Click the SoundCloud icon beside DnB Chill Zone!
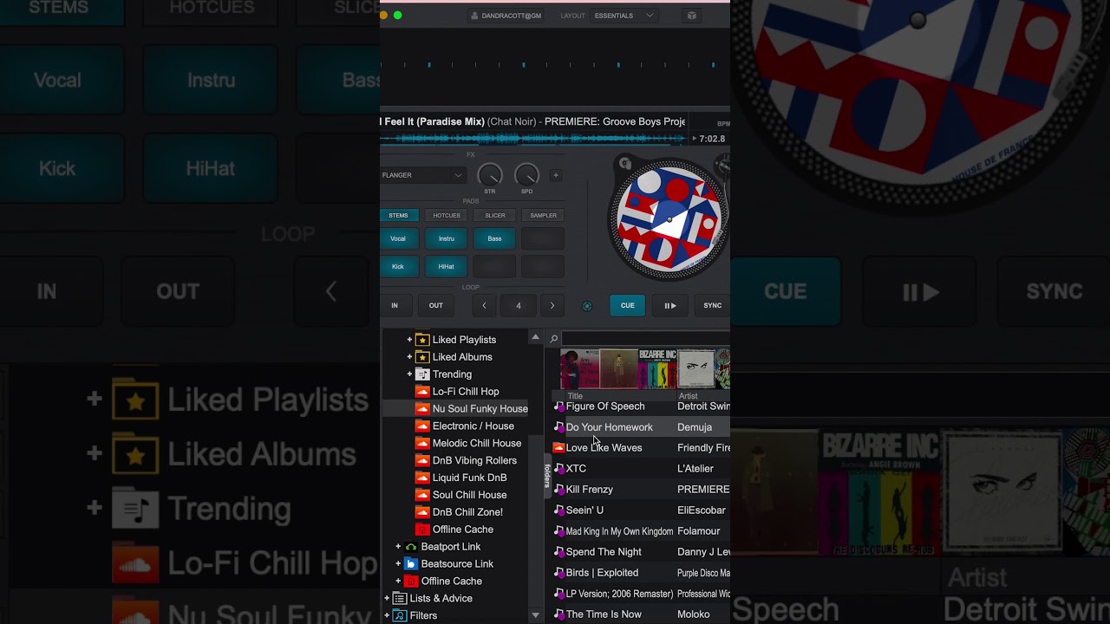This screenshot has height=624, width=1110. coord(422,512)
